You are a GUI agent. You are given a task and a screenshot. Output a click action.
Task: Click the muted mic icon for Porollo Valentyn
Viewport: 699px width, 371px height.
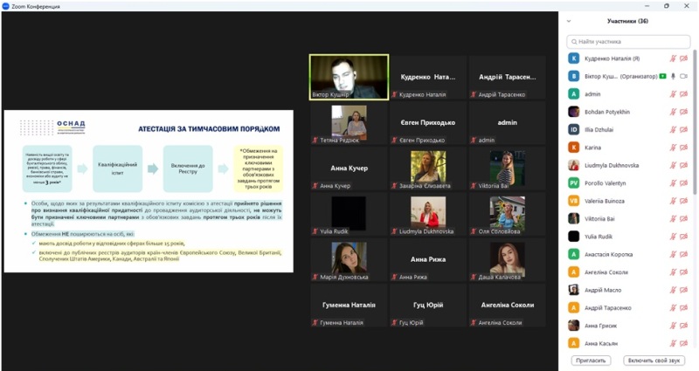point(673,183)
